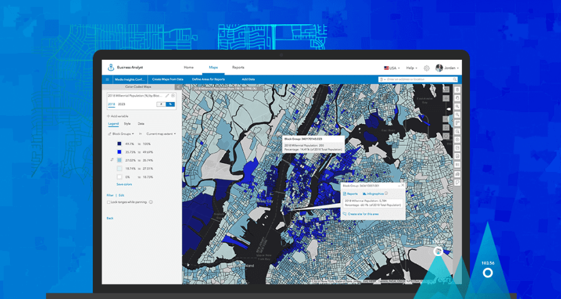Viewport: 561px width, 299px height.
Task: Click the Save colors link
Action: tap(124, 184)
